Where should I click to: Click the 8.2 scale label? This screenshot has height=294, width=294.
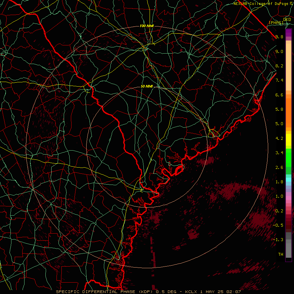point(279,66)
